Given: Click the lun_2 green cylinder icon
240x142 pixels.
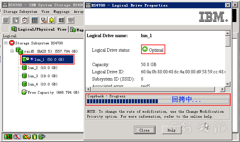Looking at the screenshot, I should (x=24, y=67).
